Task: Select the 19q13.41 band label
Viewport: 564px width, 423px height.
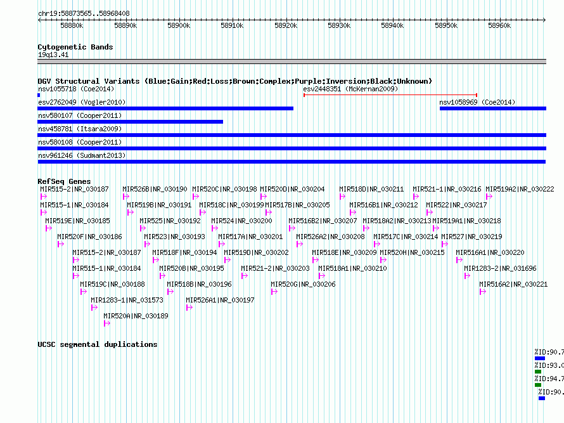Action: tap(53, 55)
